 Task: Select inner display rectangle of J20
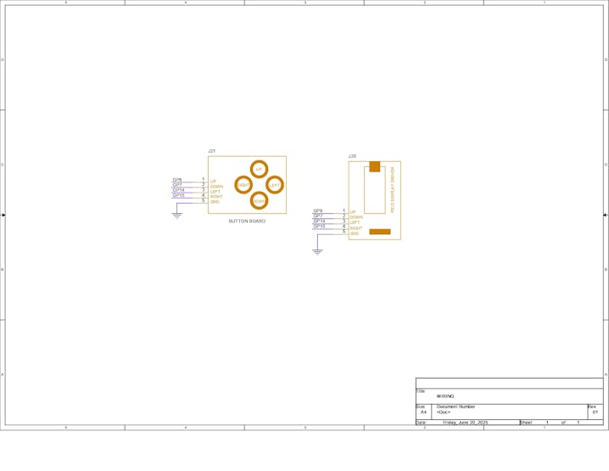pyautogui.click(x=375, y=190)
